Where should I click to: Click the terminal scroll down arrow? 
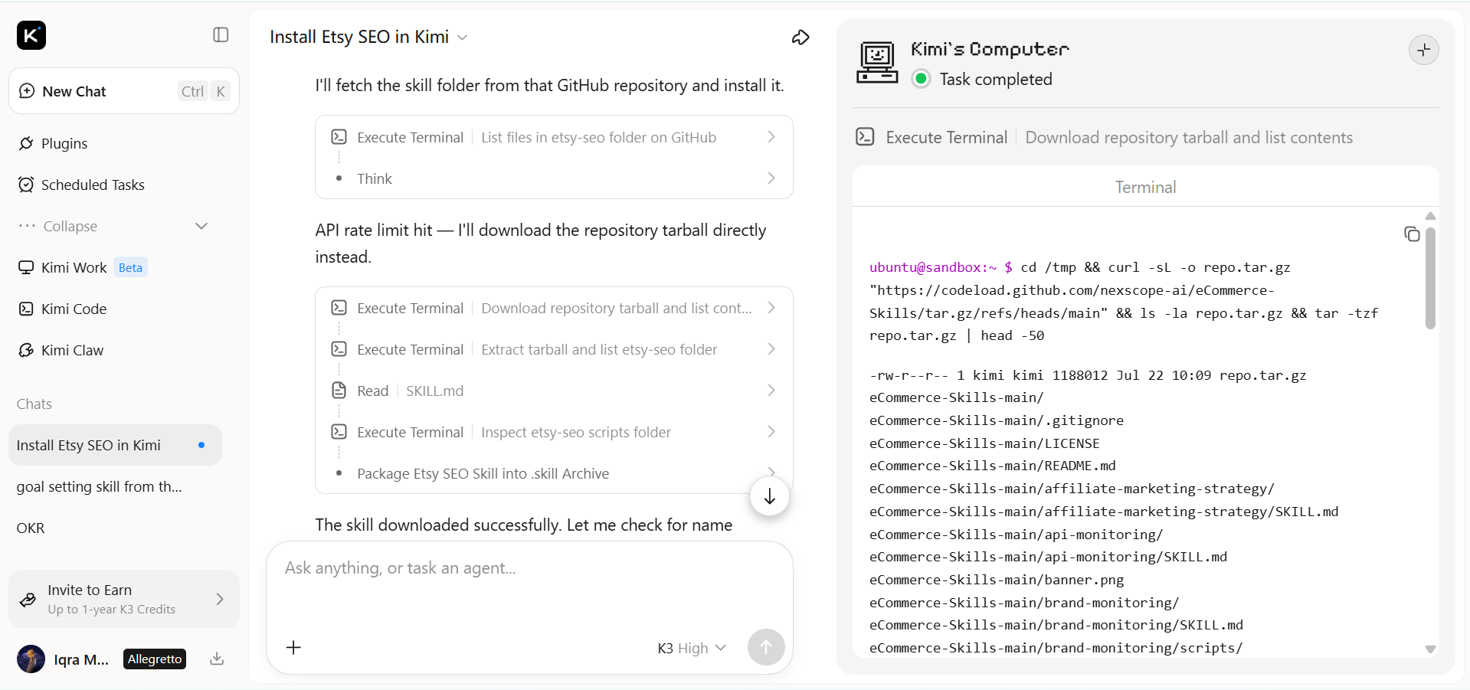(x=1430, y=649)
